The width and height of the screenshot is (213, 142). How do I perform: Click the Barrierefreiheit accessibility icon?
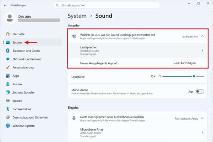tap(8, 109)
